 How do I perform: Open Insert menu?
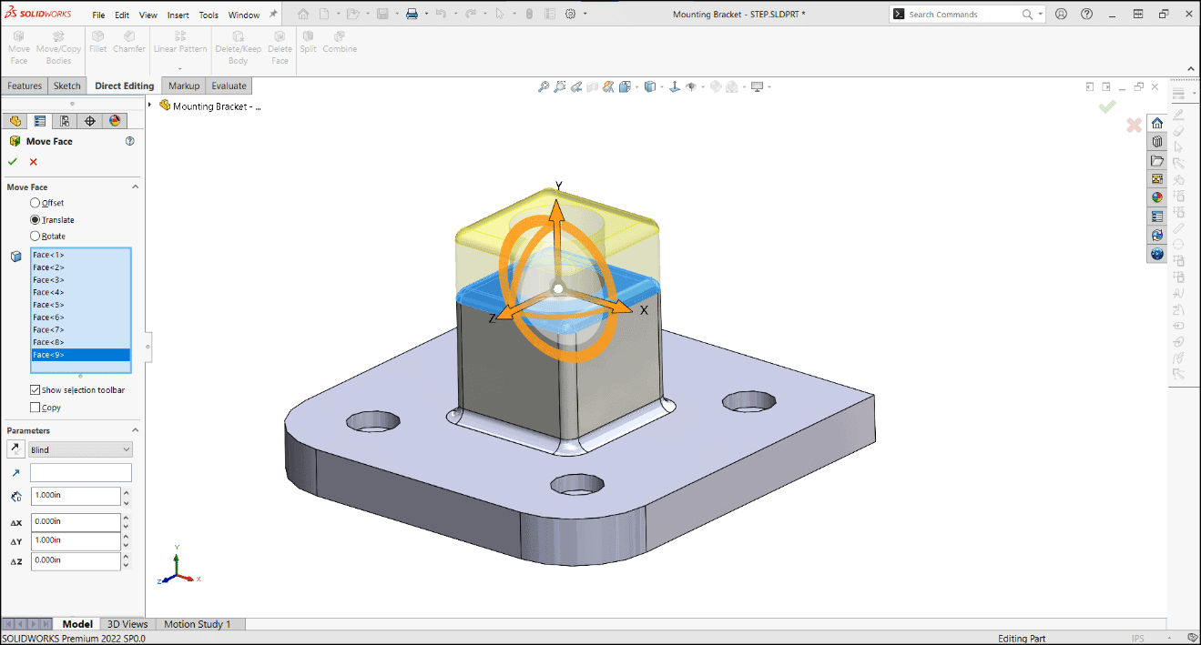(178, 15)
